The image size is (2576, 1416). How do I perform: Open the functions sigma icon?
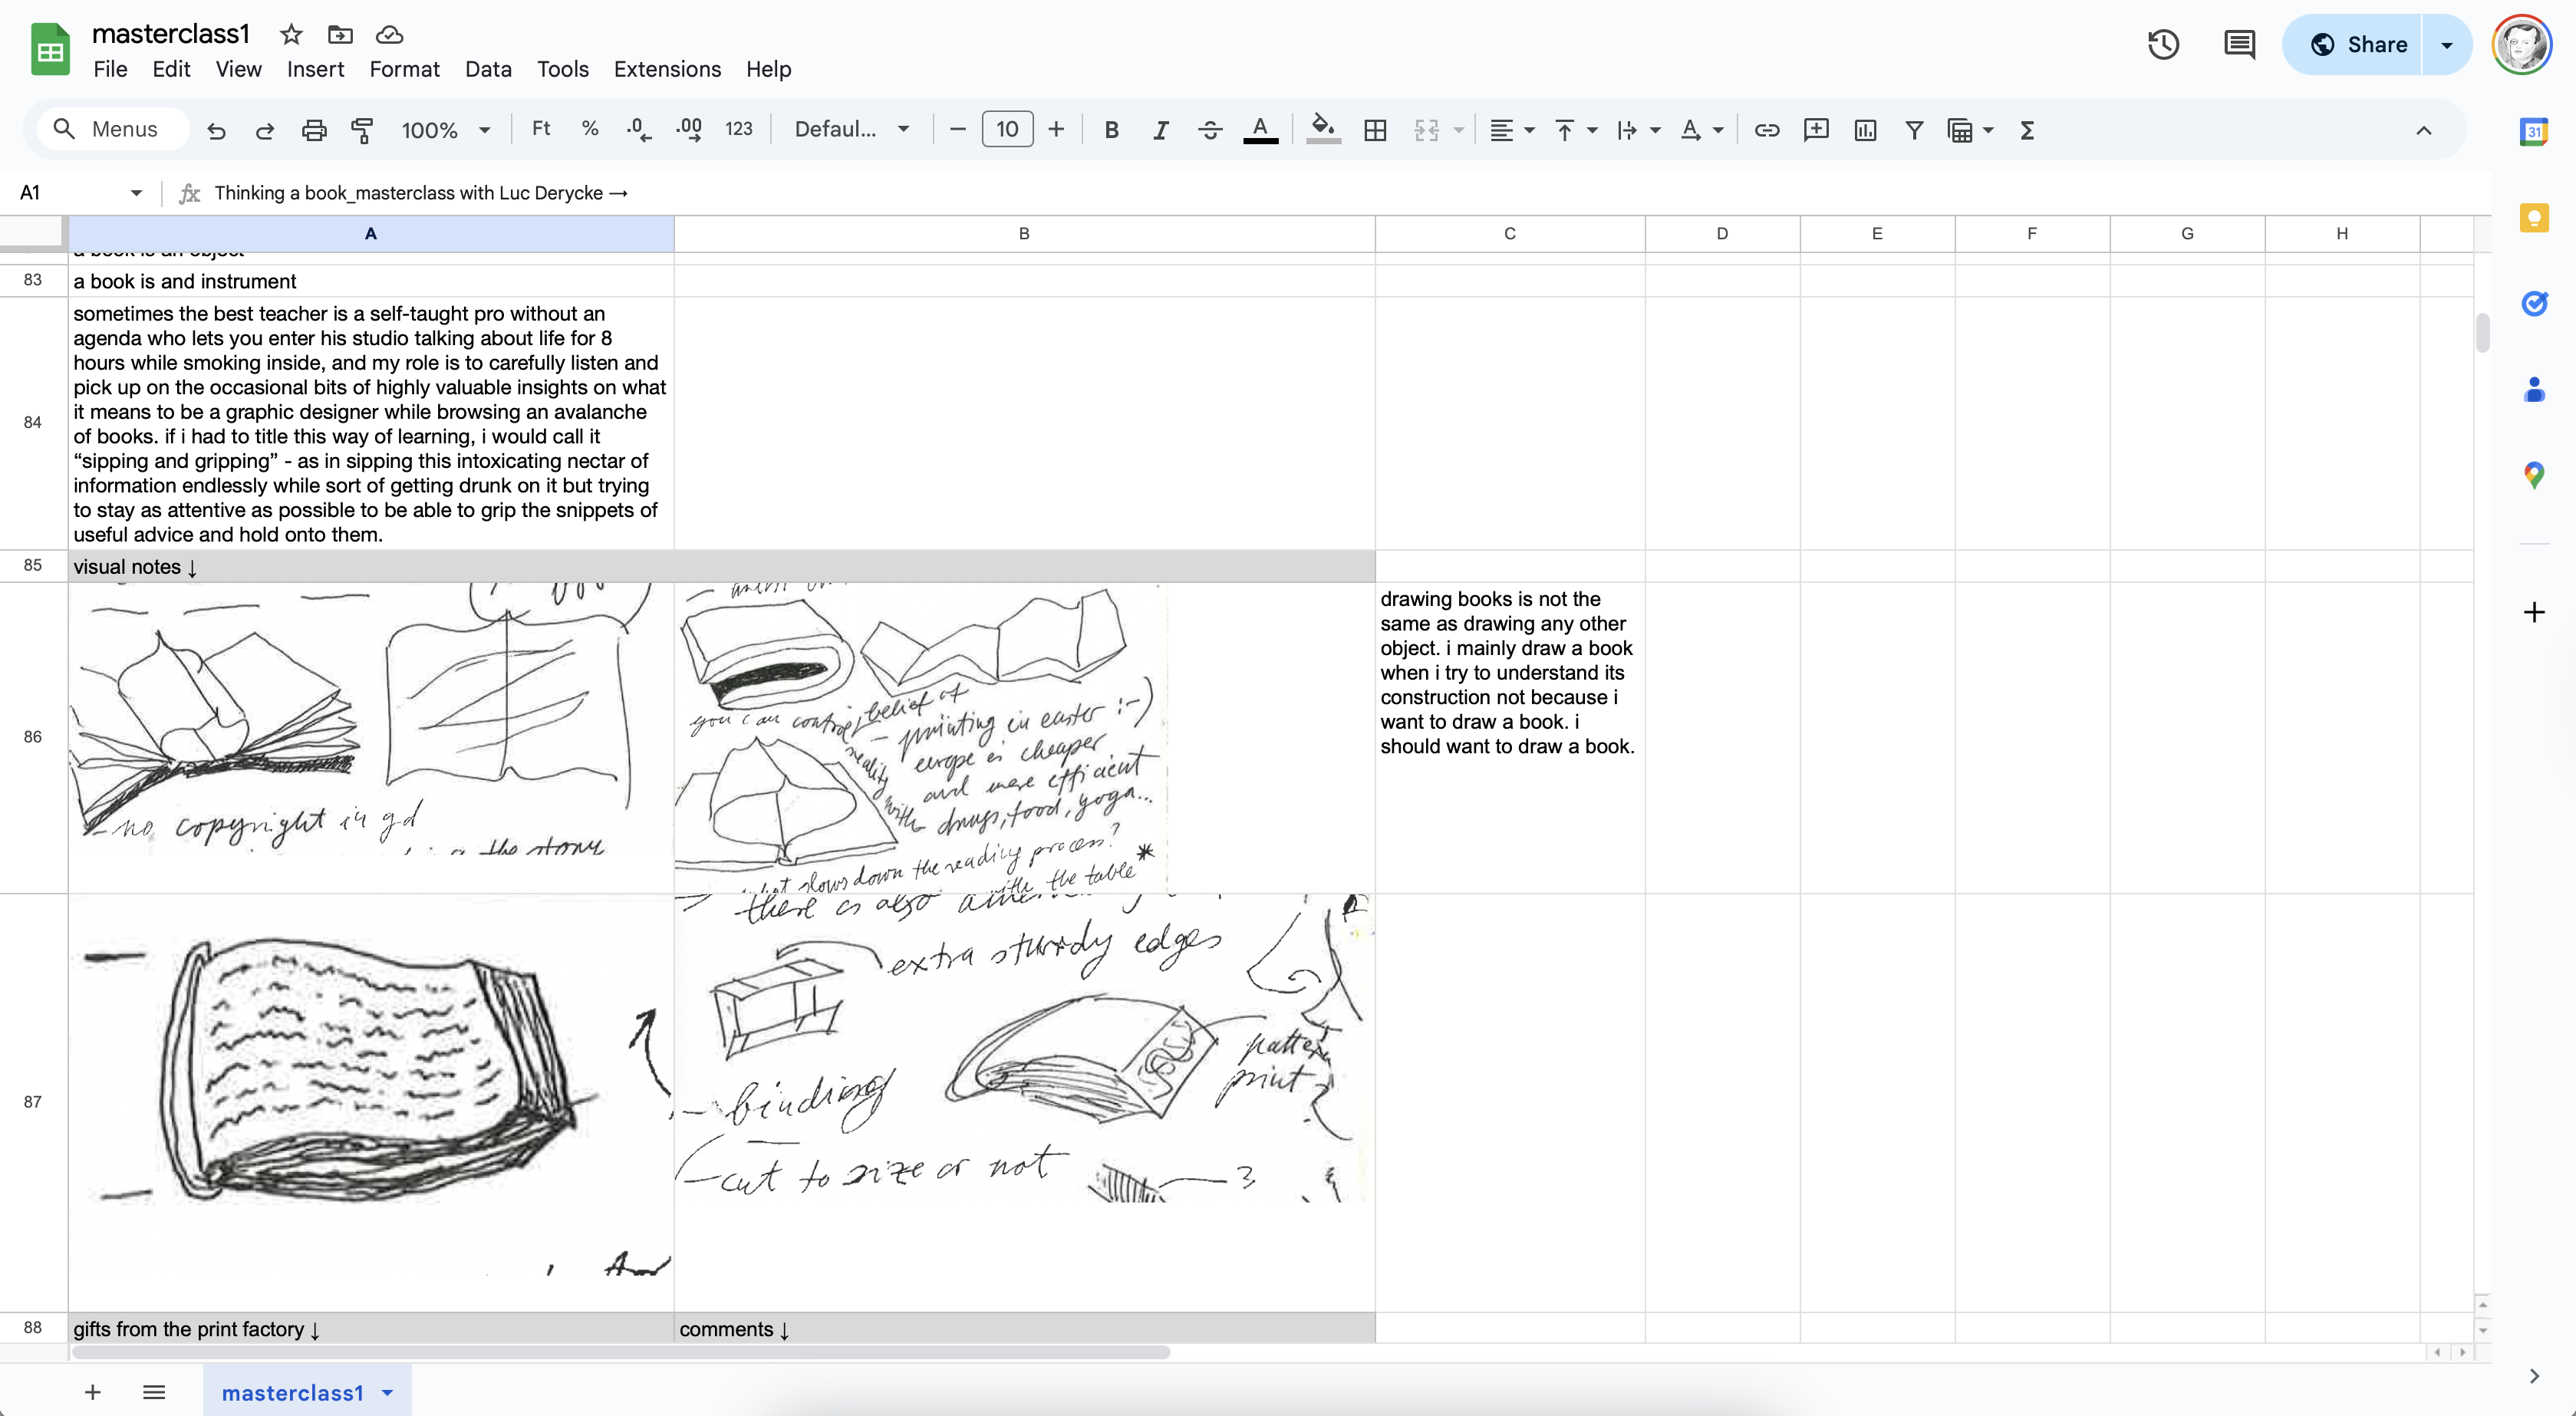pos(2027,130)
